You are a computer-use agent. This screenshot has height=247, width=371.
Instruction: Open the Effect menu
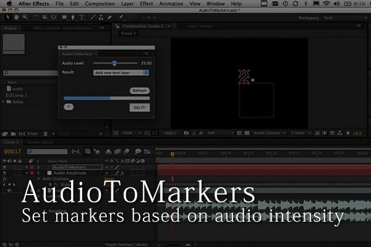click(x=146, y=4)
